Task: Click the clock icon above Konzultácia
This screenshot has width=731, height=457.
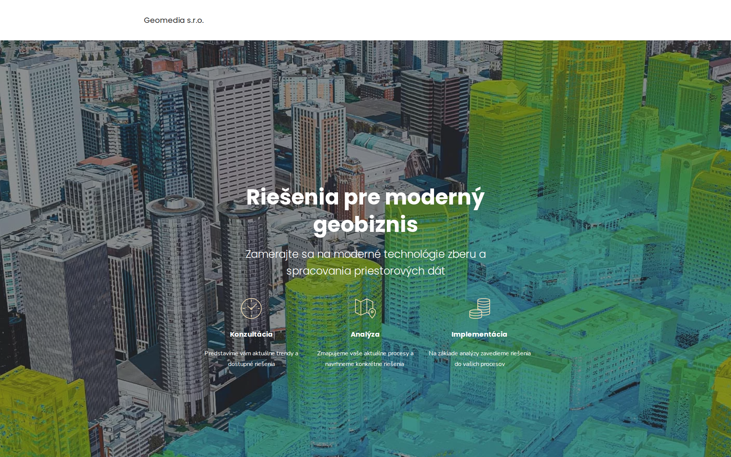Action: point(251,308)
